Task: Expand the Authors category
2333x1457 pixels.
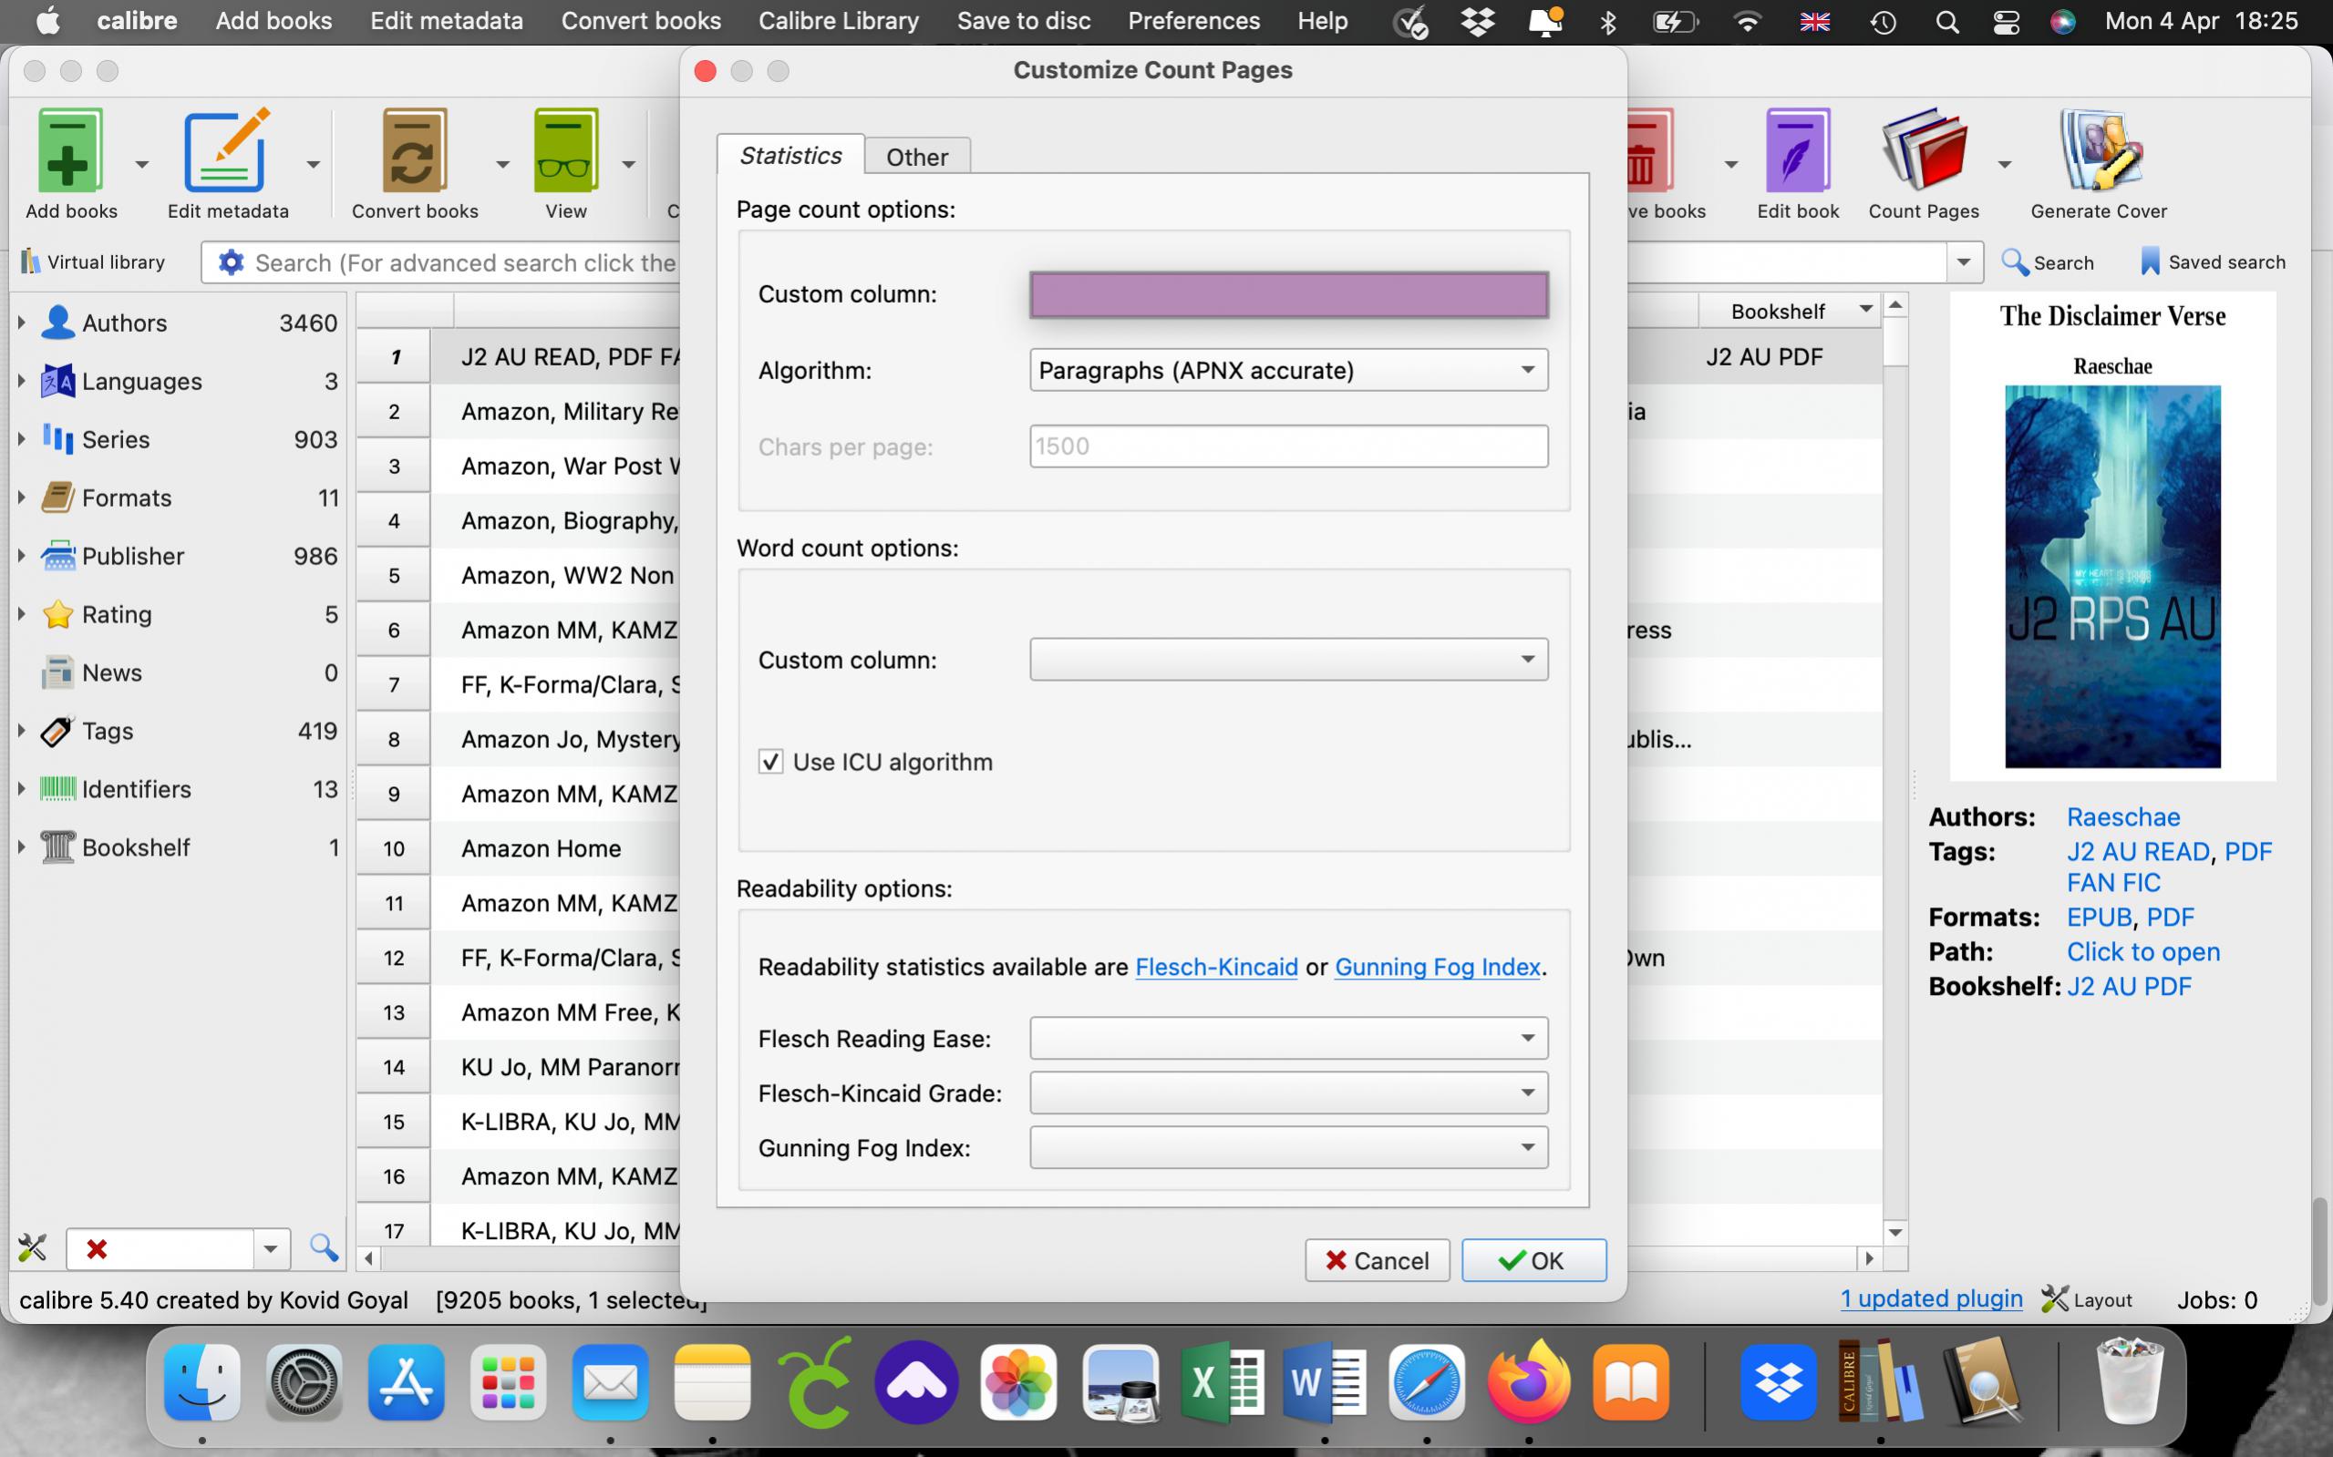Action: pyautogui.click(x=20, y=322)
